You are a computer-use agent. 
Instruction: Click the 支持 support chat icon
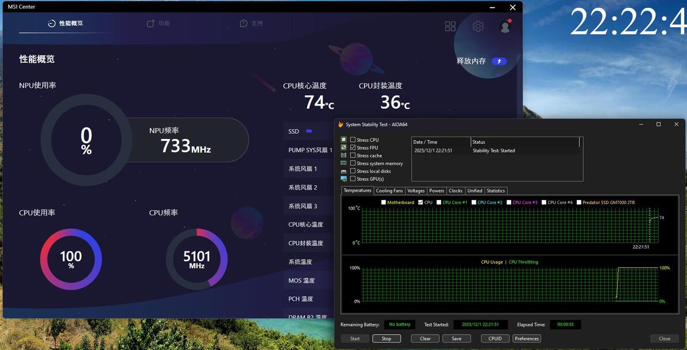pos(244,23)
